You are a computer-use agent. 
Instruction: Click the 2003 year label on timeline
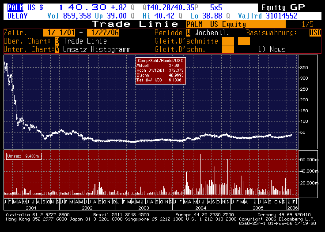[144, 208]
